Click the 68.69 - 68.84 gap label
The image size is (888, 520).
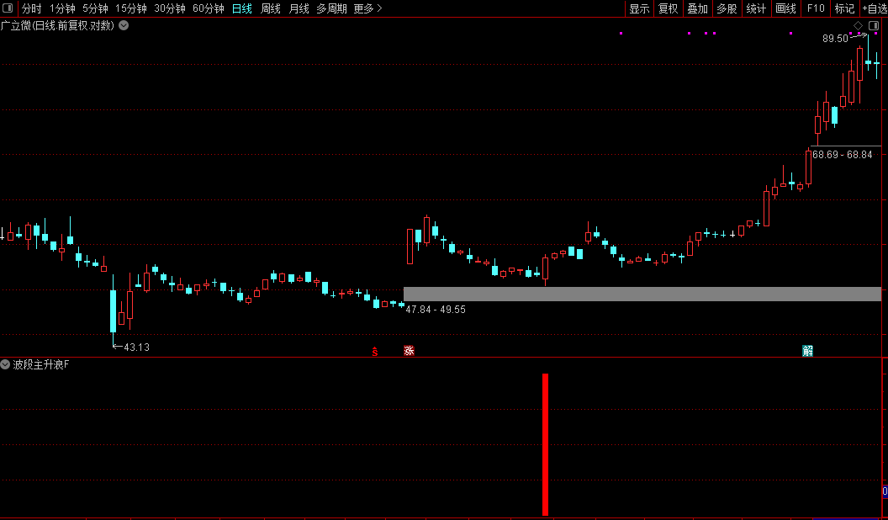(842, 155)
